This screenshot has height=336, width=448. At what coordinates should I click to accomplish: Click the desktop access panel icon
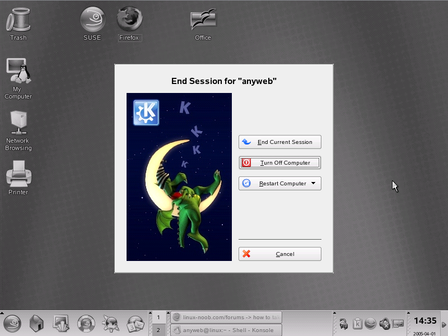(61, 324)
